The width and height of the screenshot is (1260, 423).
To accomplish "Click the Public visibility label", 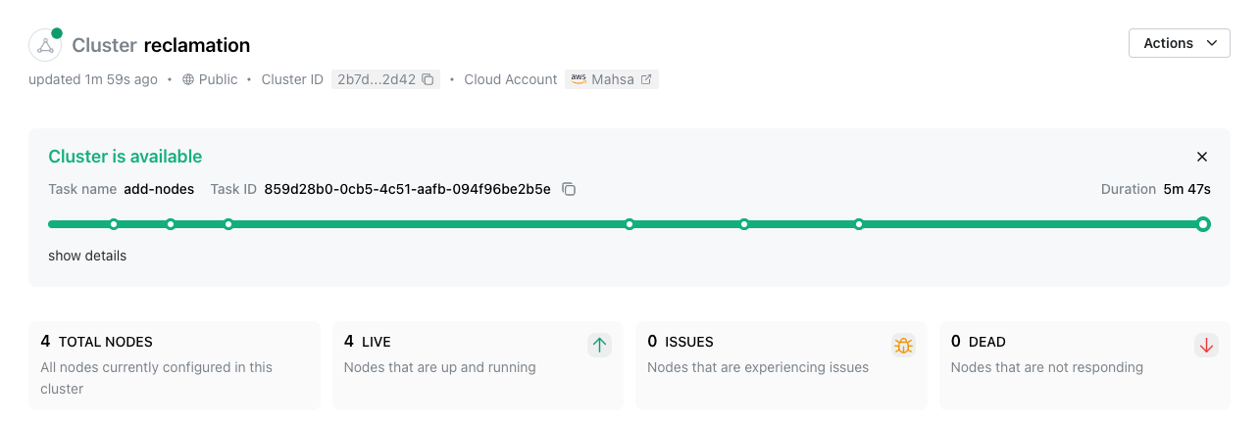I will [218, 79].
